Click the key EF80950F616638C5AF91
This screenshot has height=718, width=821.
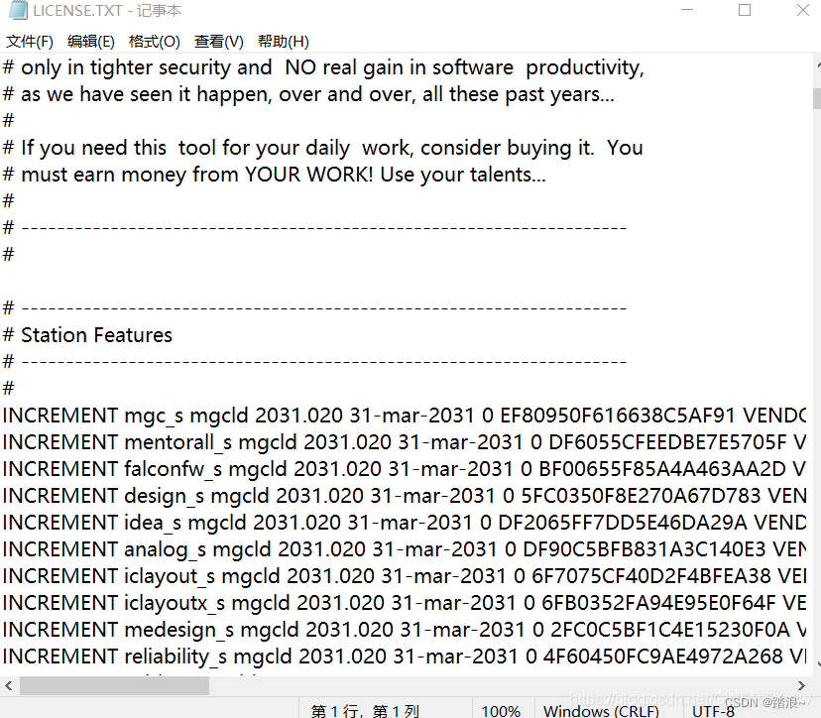[x=618, y=416]
